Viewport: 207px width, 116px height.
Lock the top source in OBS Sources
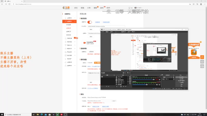pyautogui.click(x=130, y=77)
